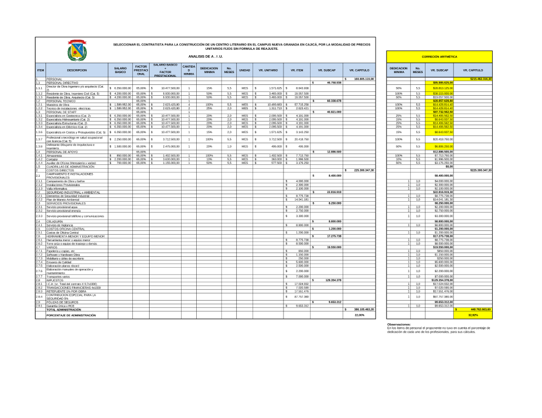Click the yellow '$85.985.625,00' subcap value
This screenshot has height=418, width=542.
pos(440,83)
